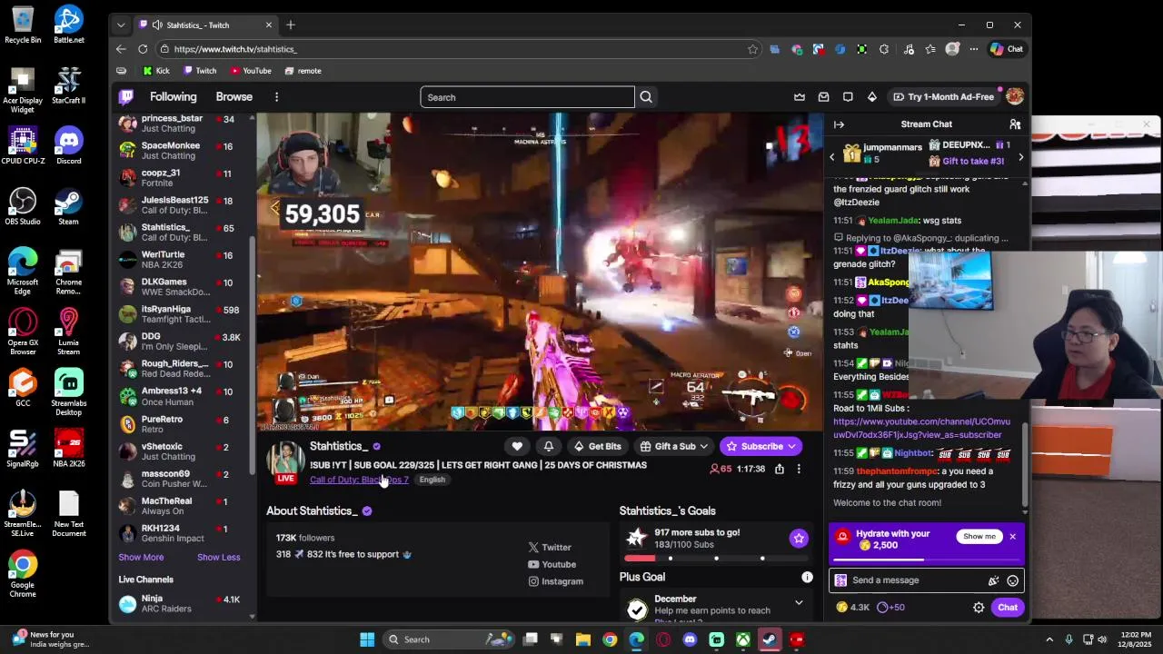Collapse the Stream Chat panel
Image resolution: width=1163 pixels, height=654 pixels.
tap(839, 124)
